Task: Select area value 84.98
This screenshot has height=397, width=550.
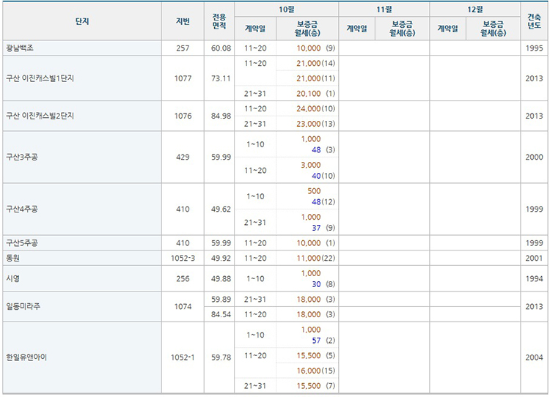Action: click(221, 116)
